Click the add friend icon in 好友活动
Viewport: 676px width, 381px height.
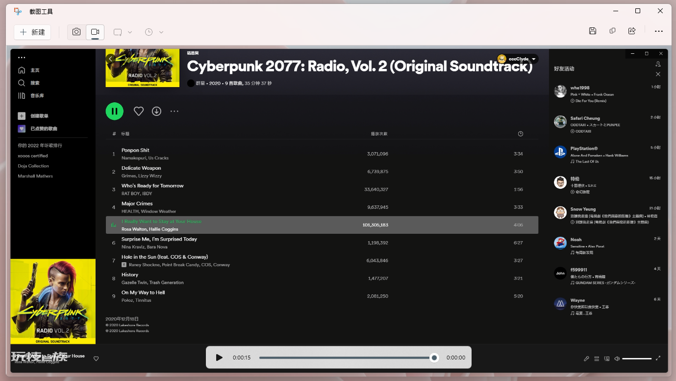(658, 64)
